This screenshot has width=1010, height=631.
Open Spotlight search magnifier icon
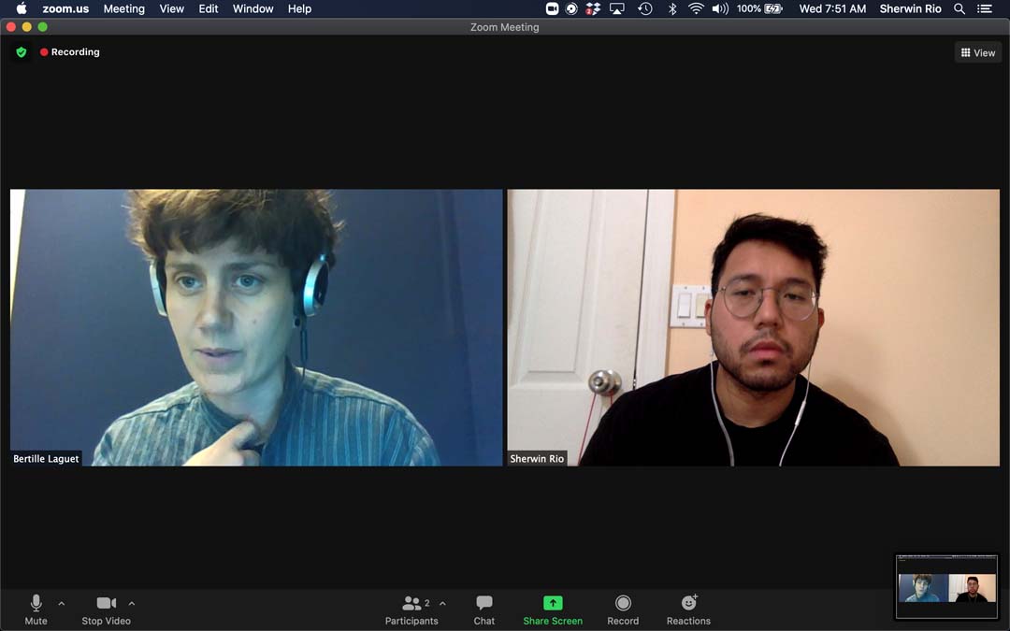[959, 8]
